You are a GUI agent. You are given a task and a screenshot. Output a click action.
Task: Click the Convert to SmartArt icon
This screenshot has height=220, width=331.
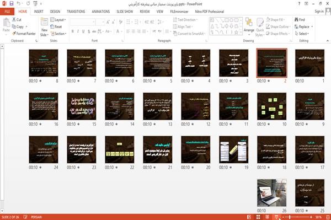175,34
